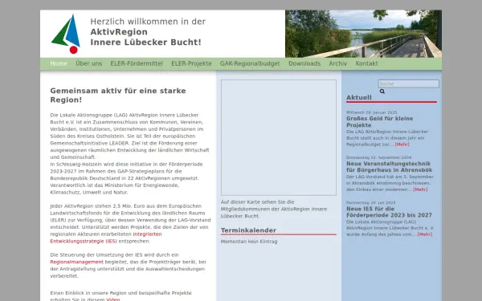The height and width of the screenshot is (301, 482).
Task: Click heading Gemeinsam aktiv für eine starke Region
Action: click(118, 96)
